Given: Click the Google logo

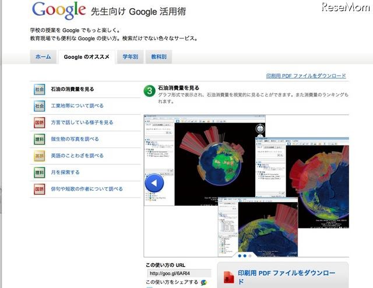Looking at the screenshot, I should click(59, 10).
